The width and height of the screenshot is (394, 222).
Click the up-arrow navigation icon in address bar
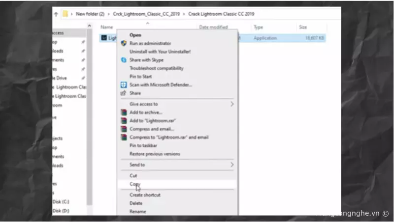click(x=56, y=14)
